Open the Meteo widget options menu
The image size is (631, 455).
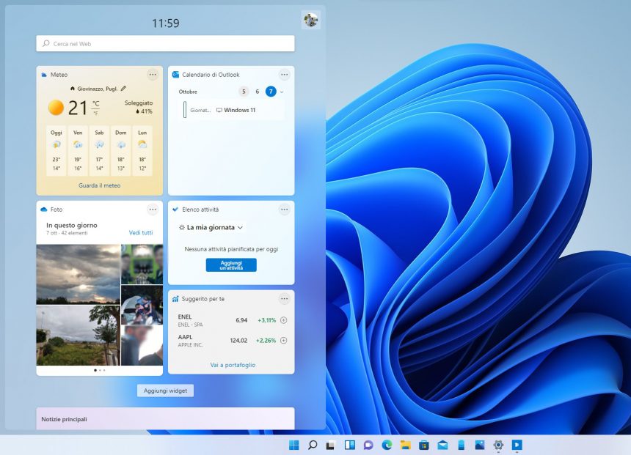click(153, 74)
